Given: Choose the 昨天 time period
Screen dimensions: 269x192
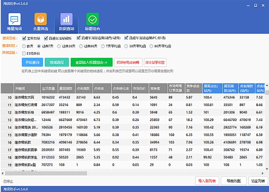Looking at the screenshot, I should [x=24, y=46].
